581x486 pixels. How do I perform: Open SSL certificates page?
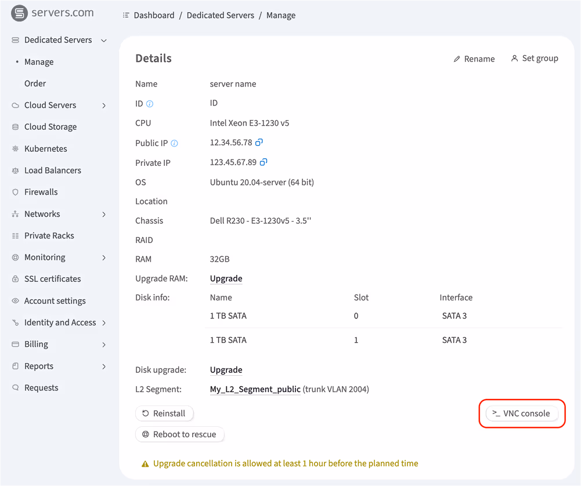click(53, 279)
